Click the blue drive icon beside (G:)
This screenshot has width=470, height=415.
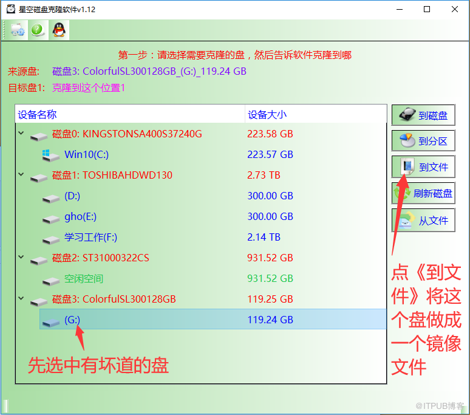click(x=50, y=323)
